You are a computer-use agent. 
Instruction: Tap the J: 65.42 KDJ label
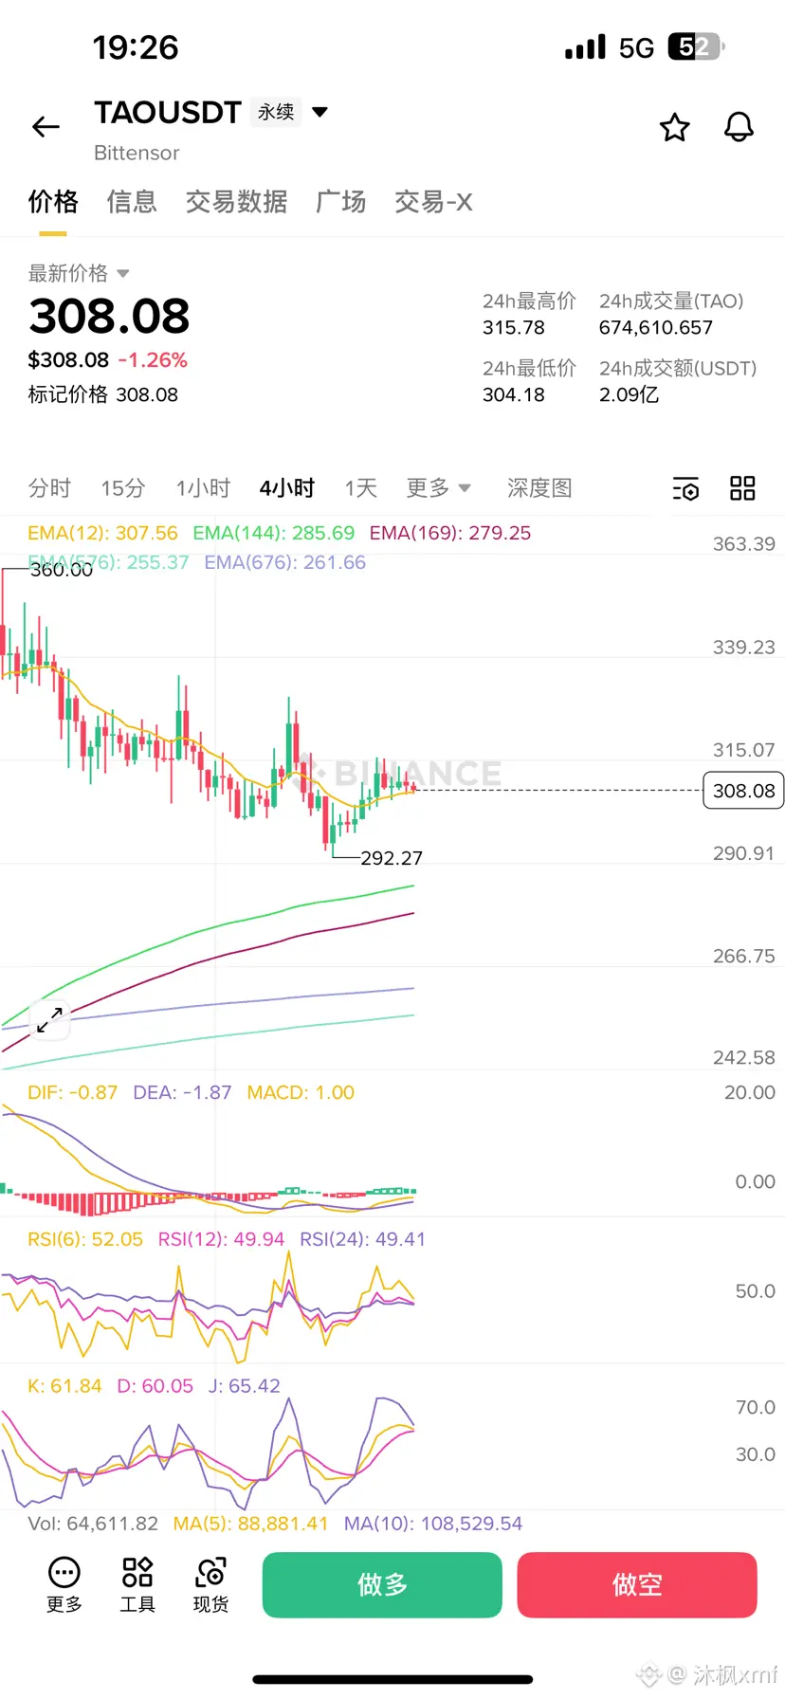pos(245,1386)
